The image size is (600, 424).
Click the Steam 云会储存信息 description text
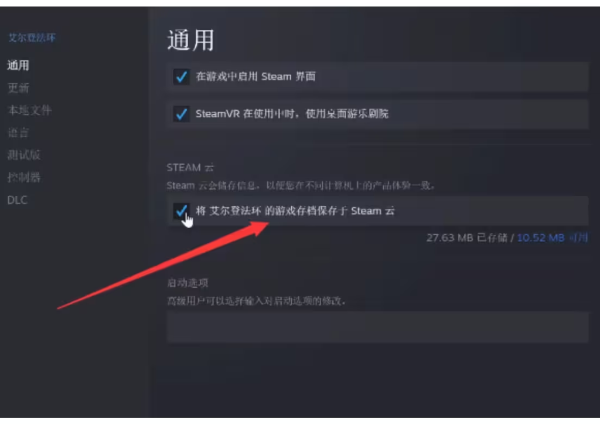[301, 186]
